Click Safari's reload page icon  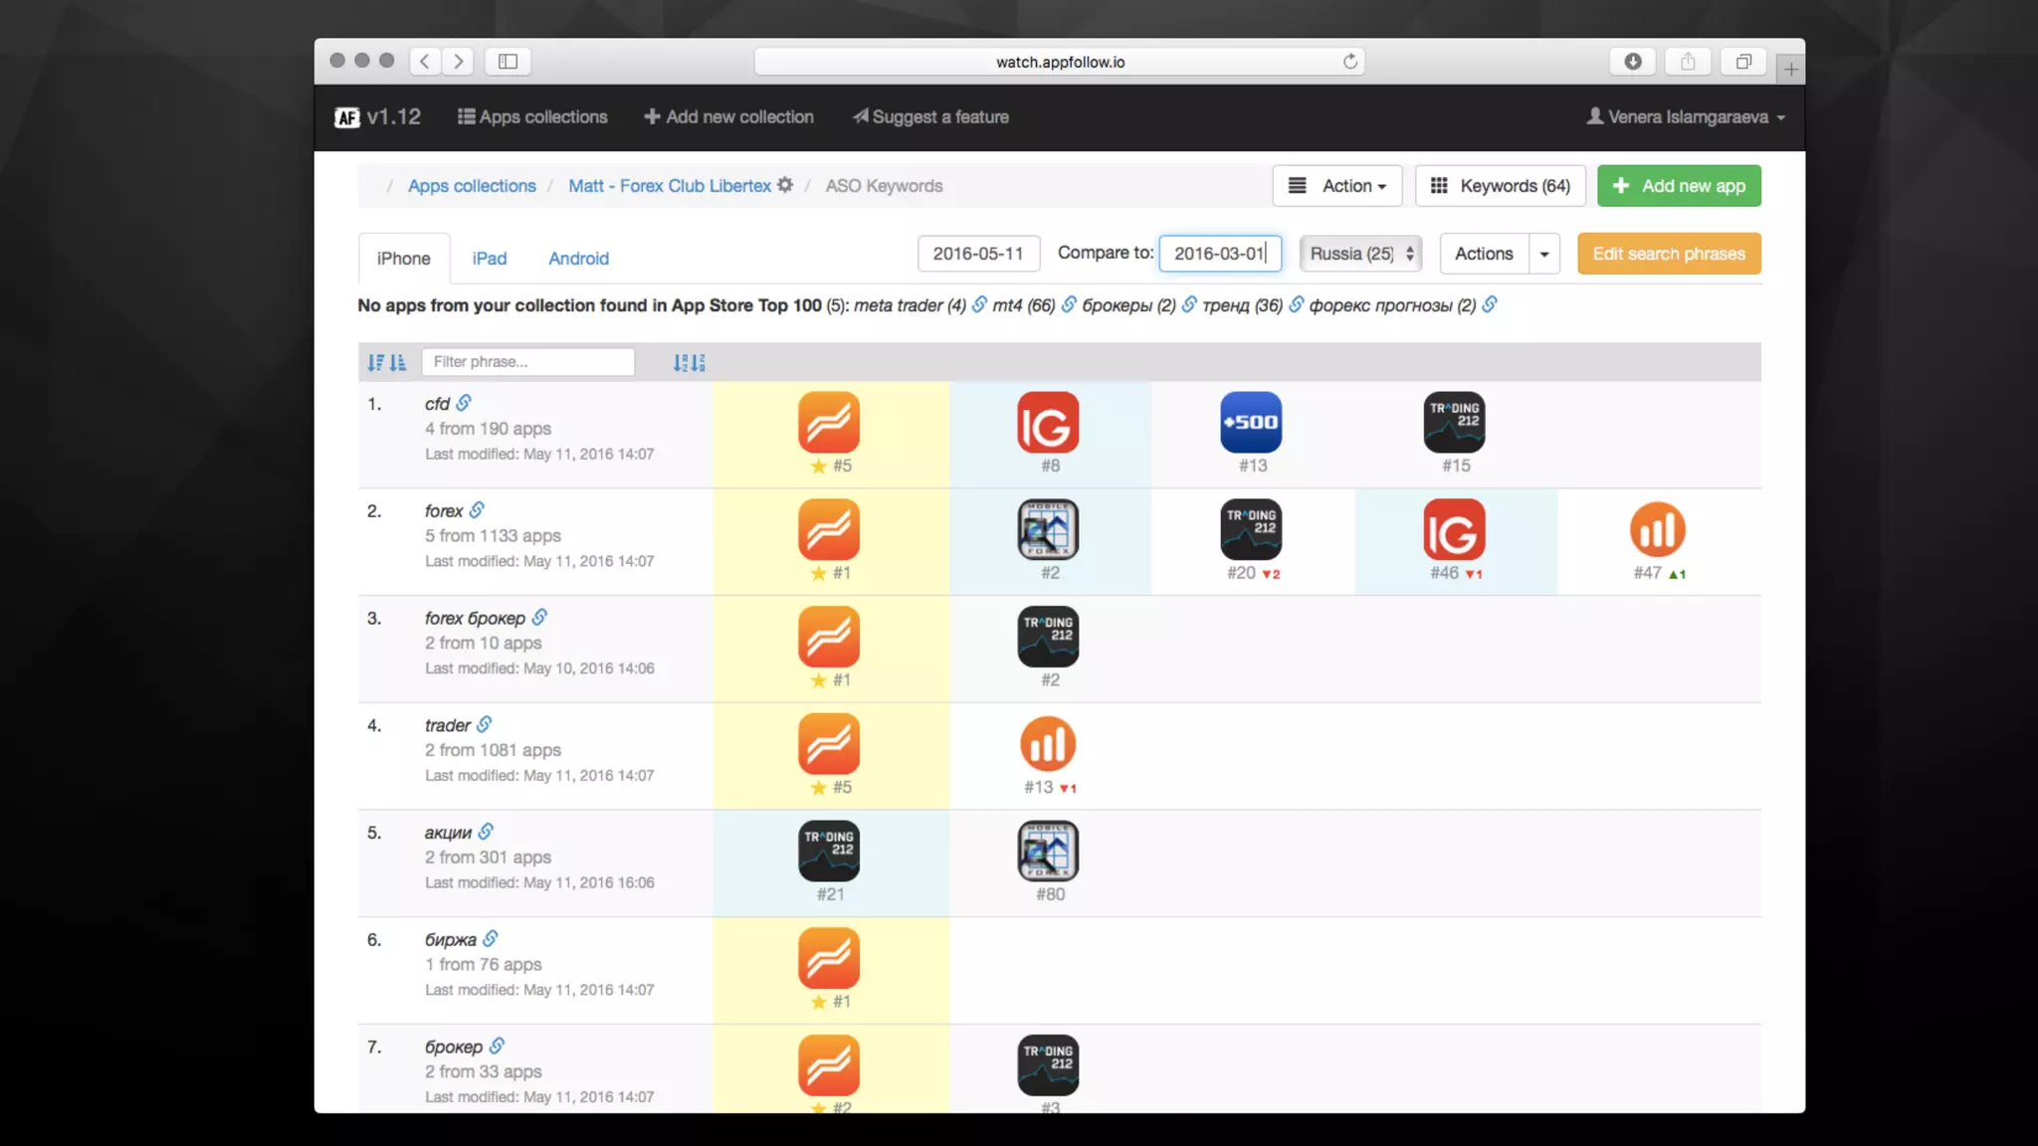coord(1349,62)
